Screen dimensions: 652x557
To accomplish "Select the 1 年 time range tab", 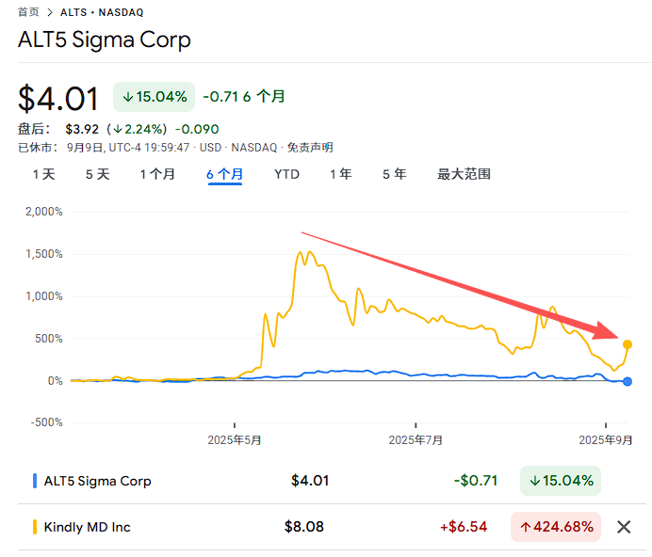I will pyautogui.click(x=340, y=174).
